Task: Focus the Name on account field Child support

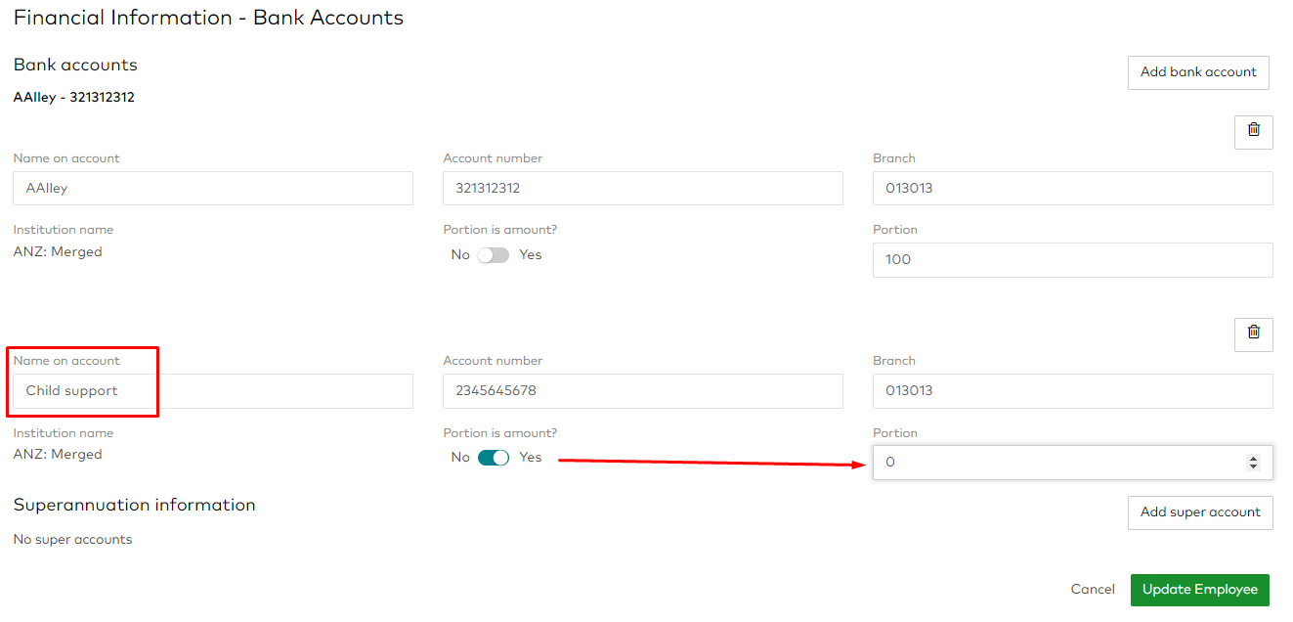Action: pos(213,391)
